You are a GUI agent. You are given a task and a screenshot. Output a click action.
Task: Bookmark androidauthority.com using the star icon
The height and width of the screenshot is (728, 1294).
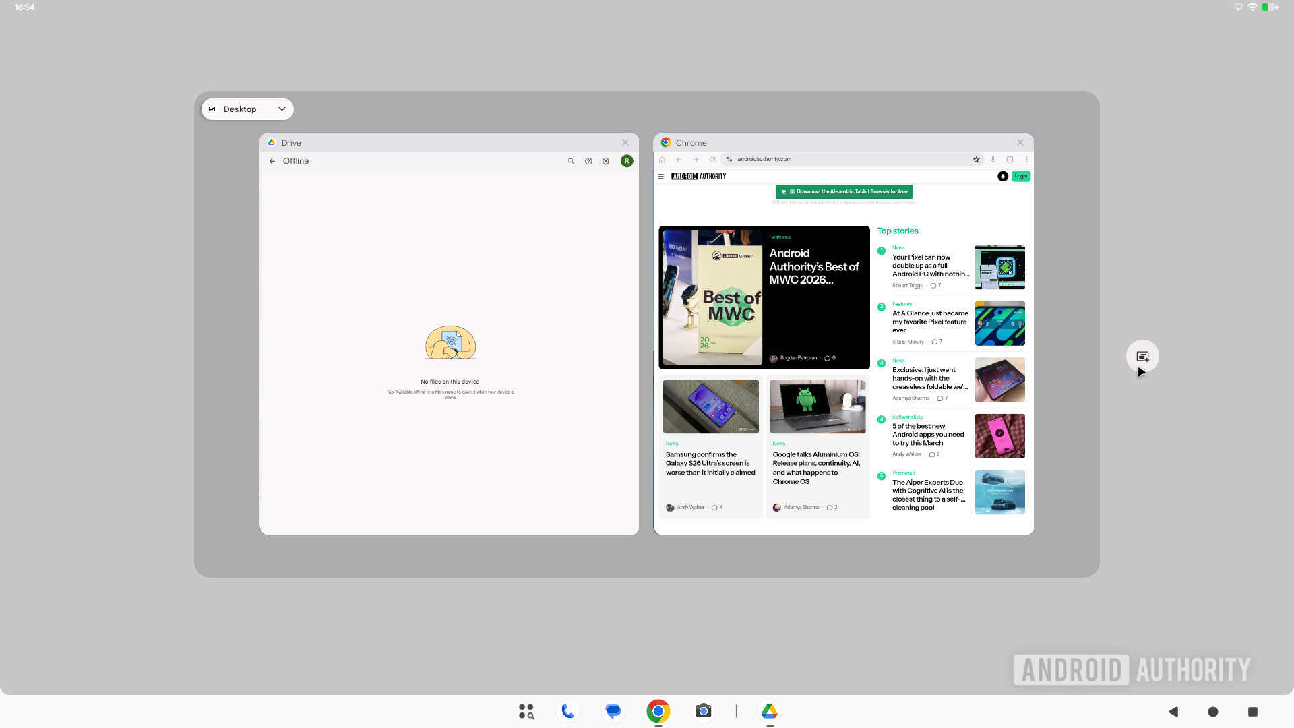coord(977,159)
